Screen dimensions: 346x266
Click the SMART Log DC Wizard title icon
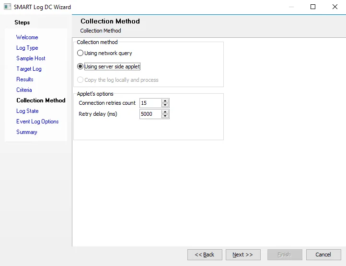(x=7, y=7)
